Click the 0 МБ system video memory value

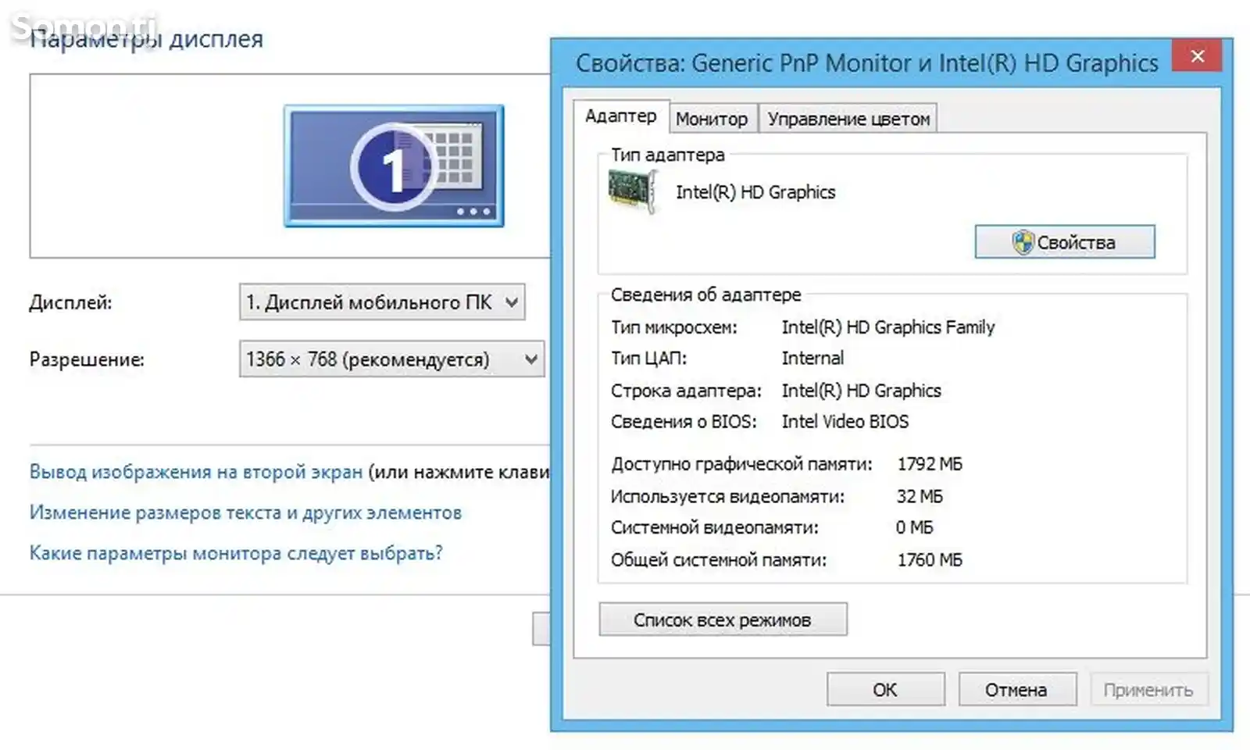(915, 527)
